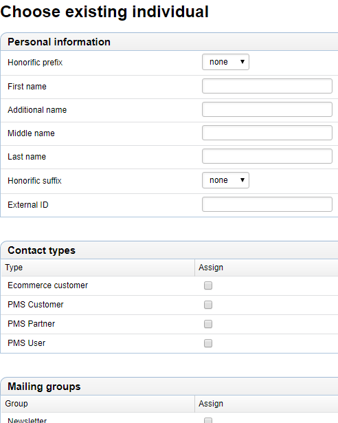Toggle the PMS User checkbox
This screenshot has width=338, height=423.
pyautogui.click(x=208, y=343)
